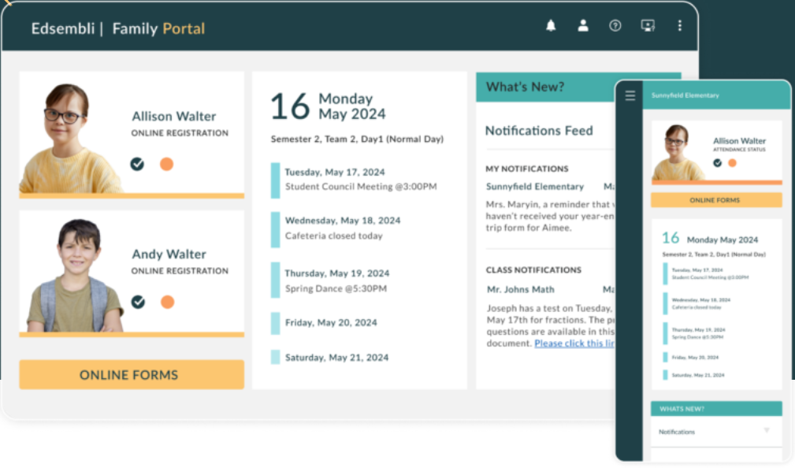Select the Friday, May 20 entry in mobile view

coord(695,358)
